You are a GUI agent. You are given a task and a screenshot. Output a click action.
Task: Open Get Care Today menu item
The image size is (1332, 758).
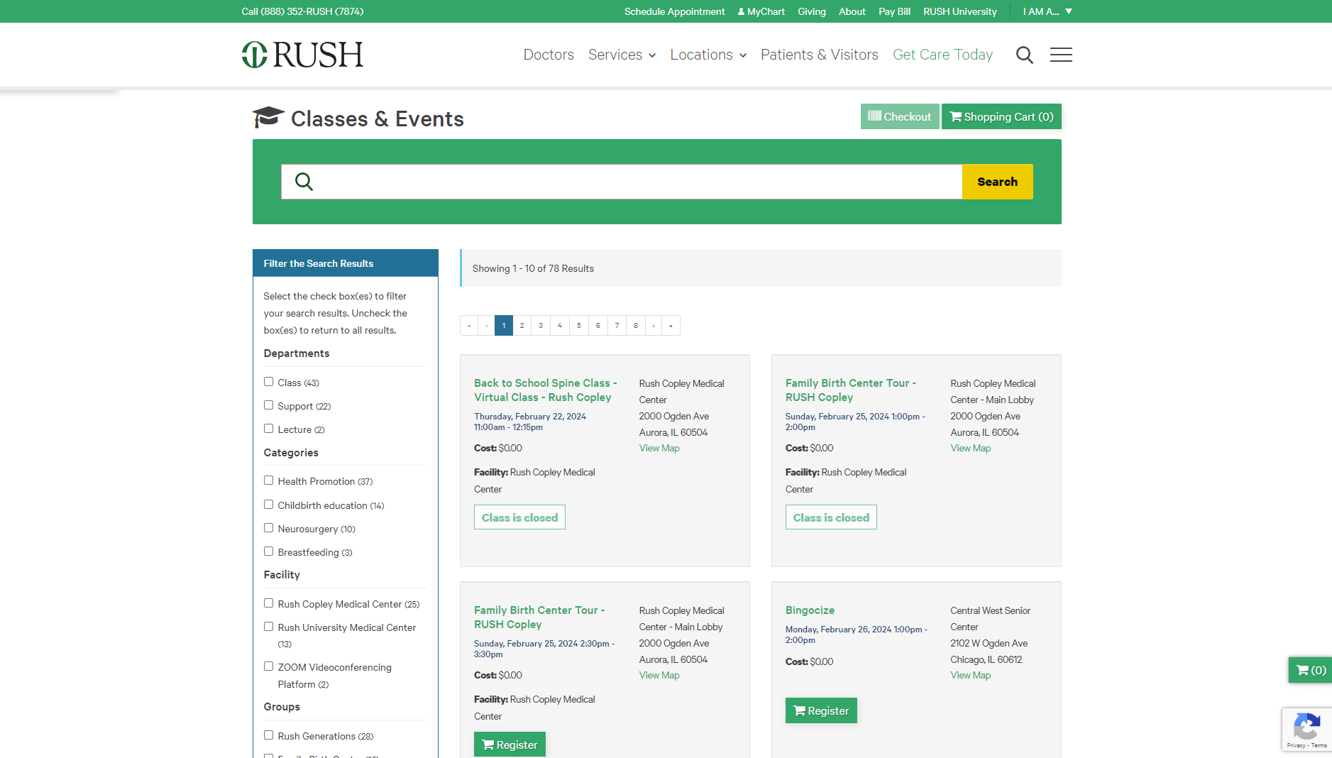point(942,55)
